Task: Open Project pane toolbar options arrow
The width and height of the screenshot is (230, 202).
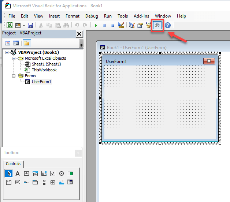Action: pyautogui.click(x=81, y=44)
